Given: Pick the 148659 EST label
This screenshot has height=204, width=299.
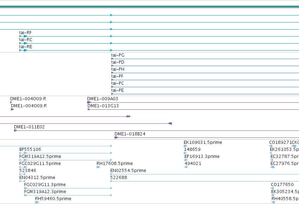Looking at the screenshot, I should pos(192,149).
